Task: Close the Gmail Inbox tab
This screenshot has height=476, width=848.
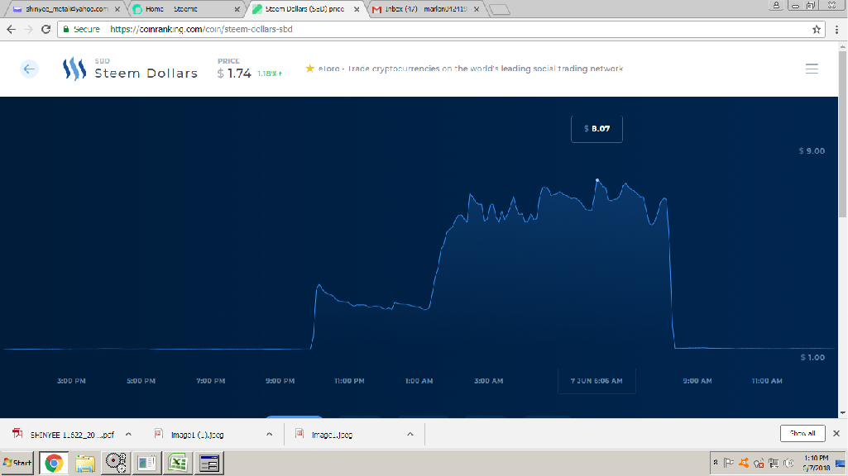Action: pos(477,9)
